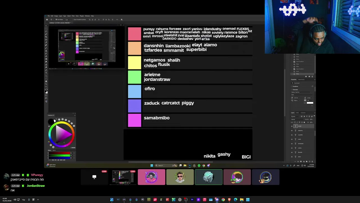Hide the superbibi layer
The width and height of the screenshot is (360, 203).
(x=292, y=135)
